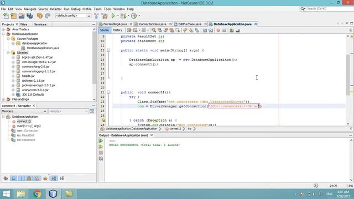
Task: Collapse the Libraries node
Action: click(8, 53)
